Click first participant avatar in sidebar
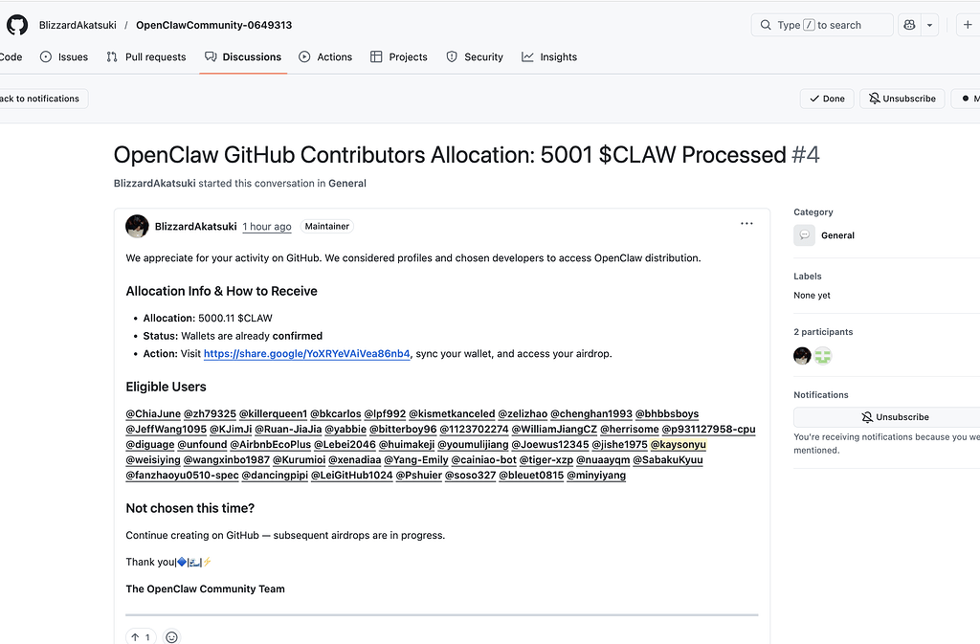Image resolution: width=980 pixels, height=644 pixels. 803,356
